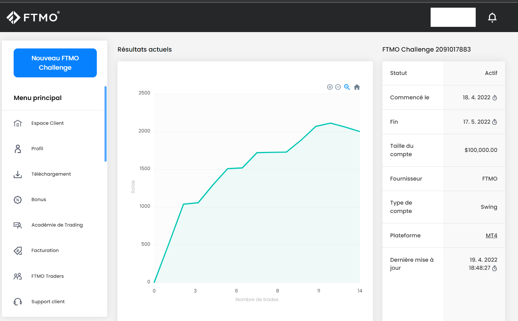Click the clock icon beside last update time
518x321 pixels.
click(x=495, y=268)
